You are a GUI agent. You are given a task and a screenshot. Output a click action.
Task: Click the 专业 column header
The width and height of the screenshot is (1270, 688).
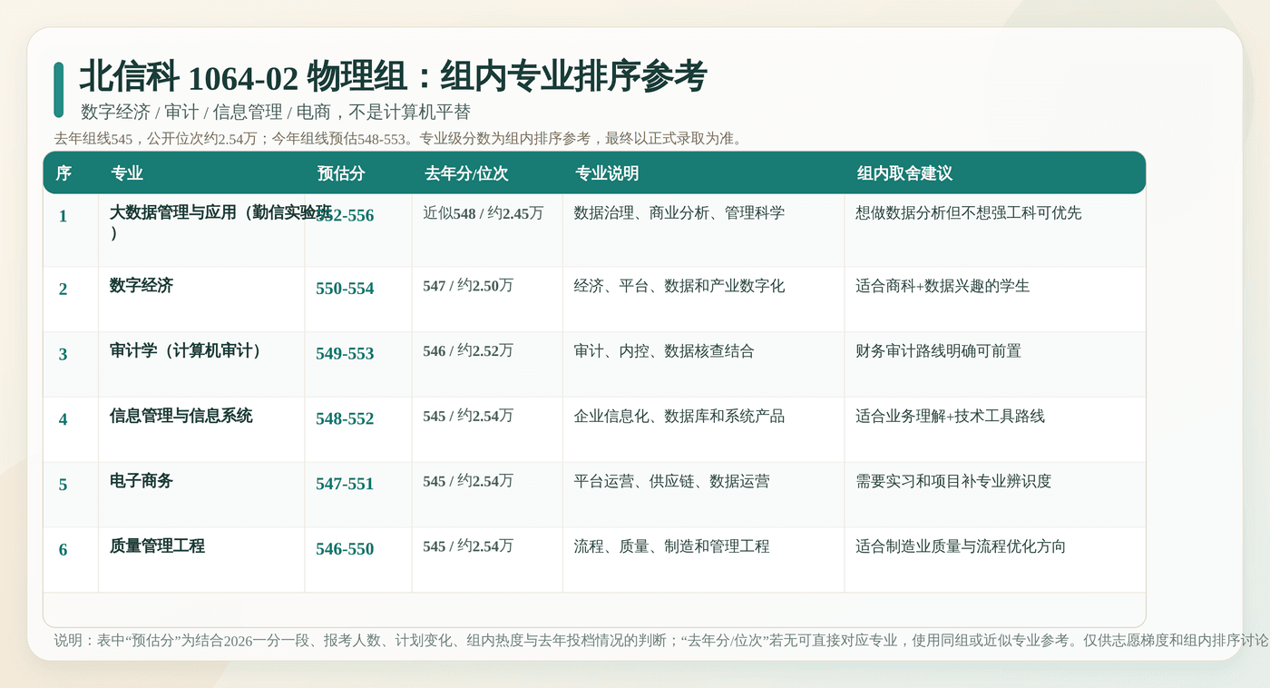(127, 173)
